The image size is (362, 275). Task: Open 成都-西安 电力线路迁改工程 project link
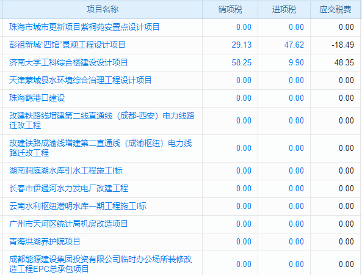point(102,120)
